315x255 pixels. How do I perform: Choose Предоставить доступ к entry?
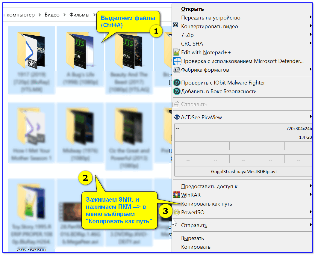tap(209, 186)
